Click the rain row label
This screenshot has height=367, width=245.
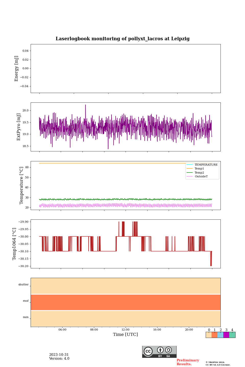26,317
